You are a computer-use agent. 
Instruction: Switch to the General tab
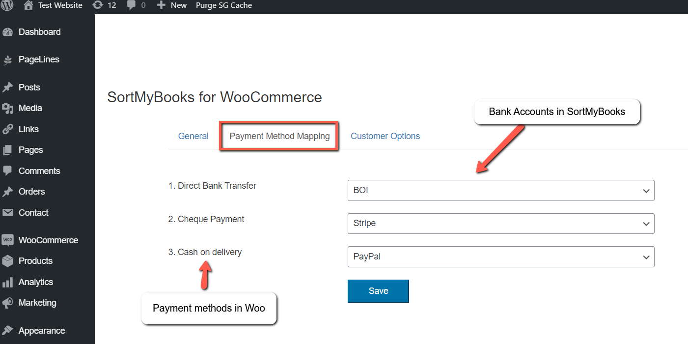pos(193,136)
